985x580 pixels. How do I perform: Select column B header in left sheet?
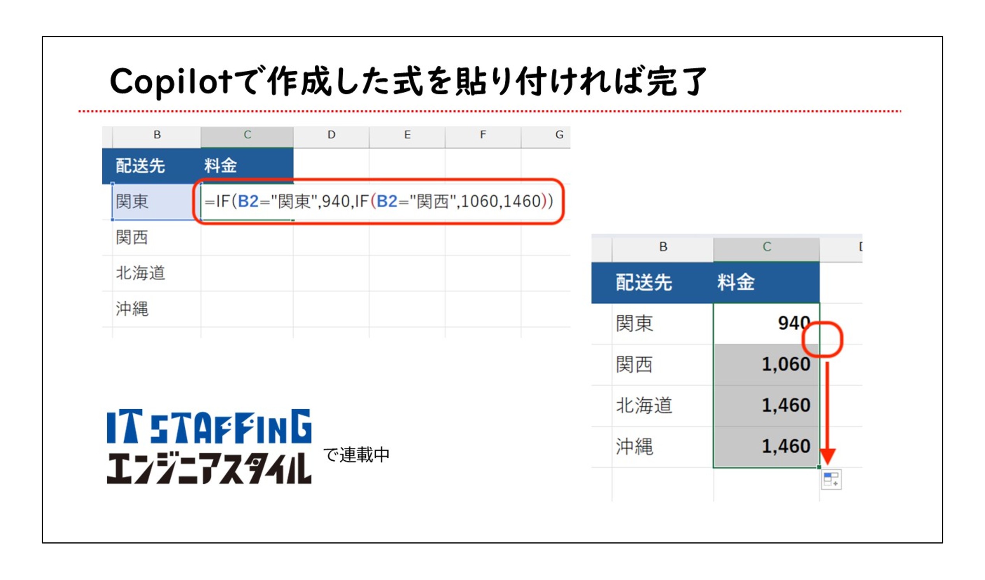[x=157, y=135]
